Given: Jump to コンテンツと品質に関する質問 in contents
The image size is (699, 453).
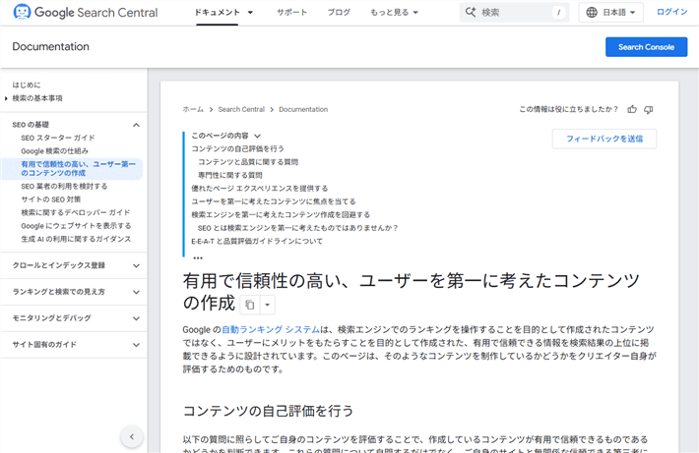Looking at the screenshot, I should pos(248,162).
